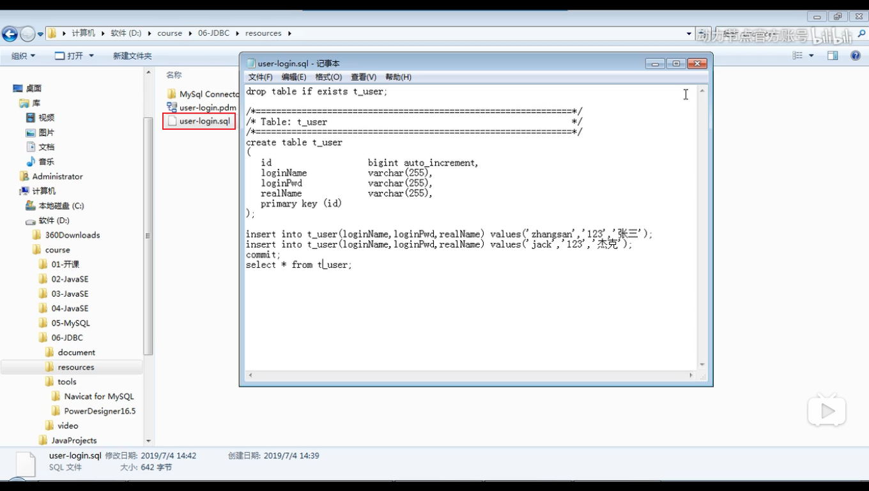Select the user-login.sql file

(199, 121)
